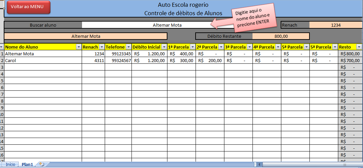Open 3ª Parcela filter dropdown
This screenshot has width=363, height=168.
click(249, 47)
